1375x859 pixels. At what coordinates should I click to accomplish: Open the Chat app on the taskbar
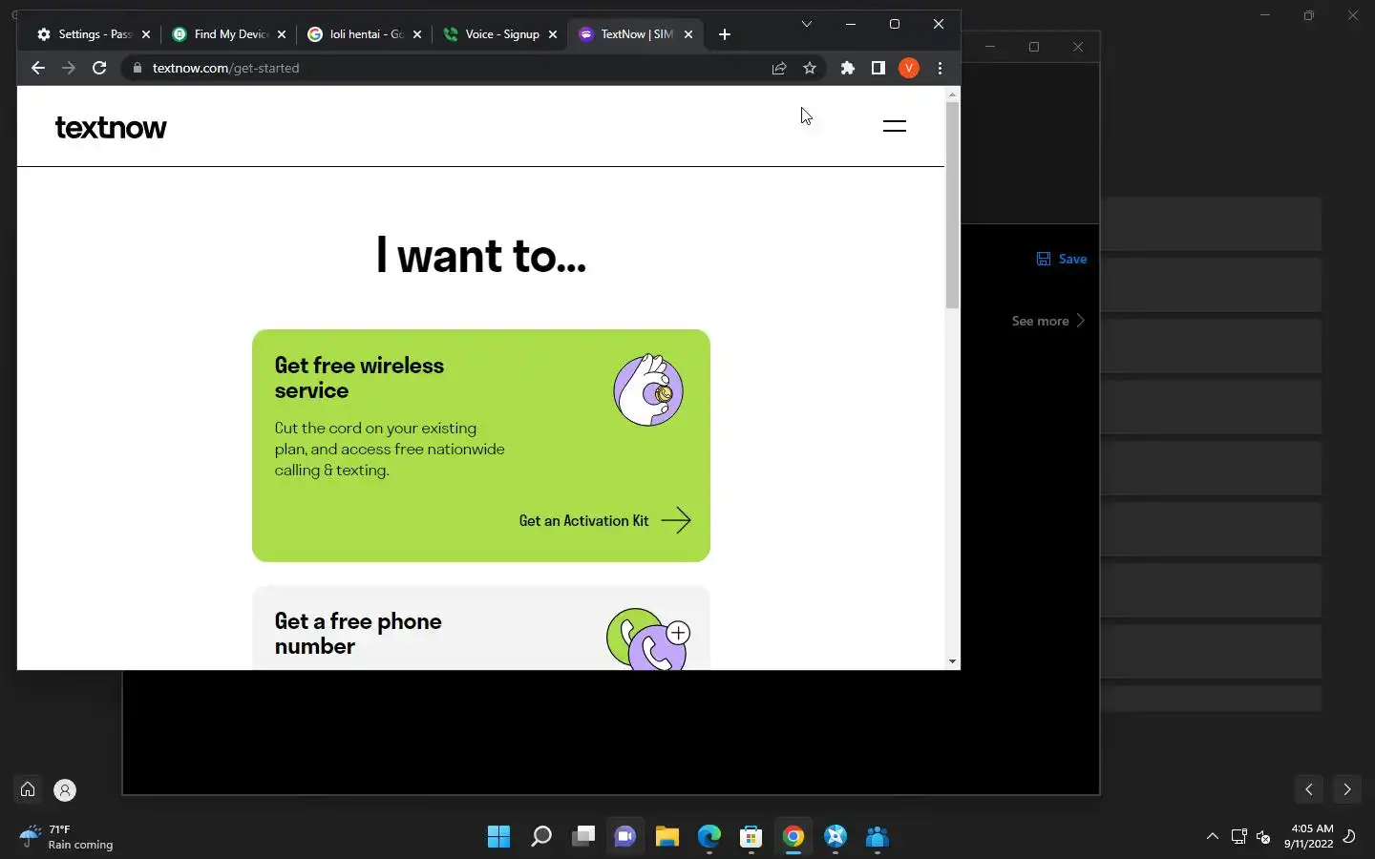(624, 837)
